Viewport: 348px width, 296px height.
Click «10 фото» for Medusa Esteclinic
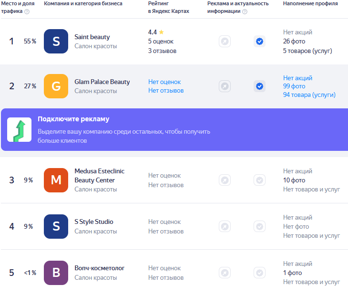(x=294, y=180)
